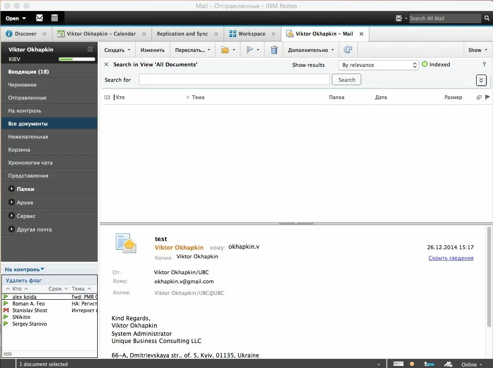Switch to the Workspace tab
This screenshot has width=493, height=368.
click(252, 34)
